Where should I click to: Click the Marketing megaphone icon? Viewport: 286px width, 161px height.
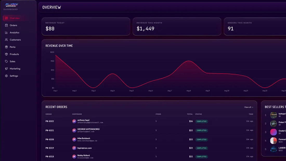6,69
